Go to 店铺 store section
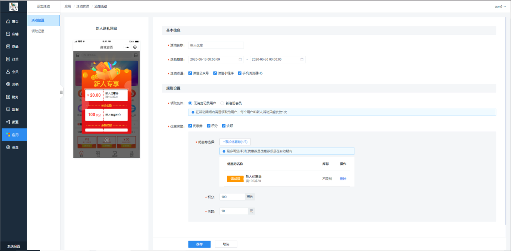The height and width of the screenshot is (251, 511). point(13,34)
